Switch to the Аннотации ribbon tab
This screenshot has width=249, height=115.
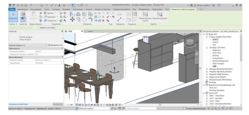(78, 9)
